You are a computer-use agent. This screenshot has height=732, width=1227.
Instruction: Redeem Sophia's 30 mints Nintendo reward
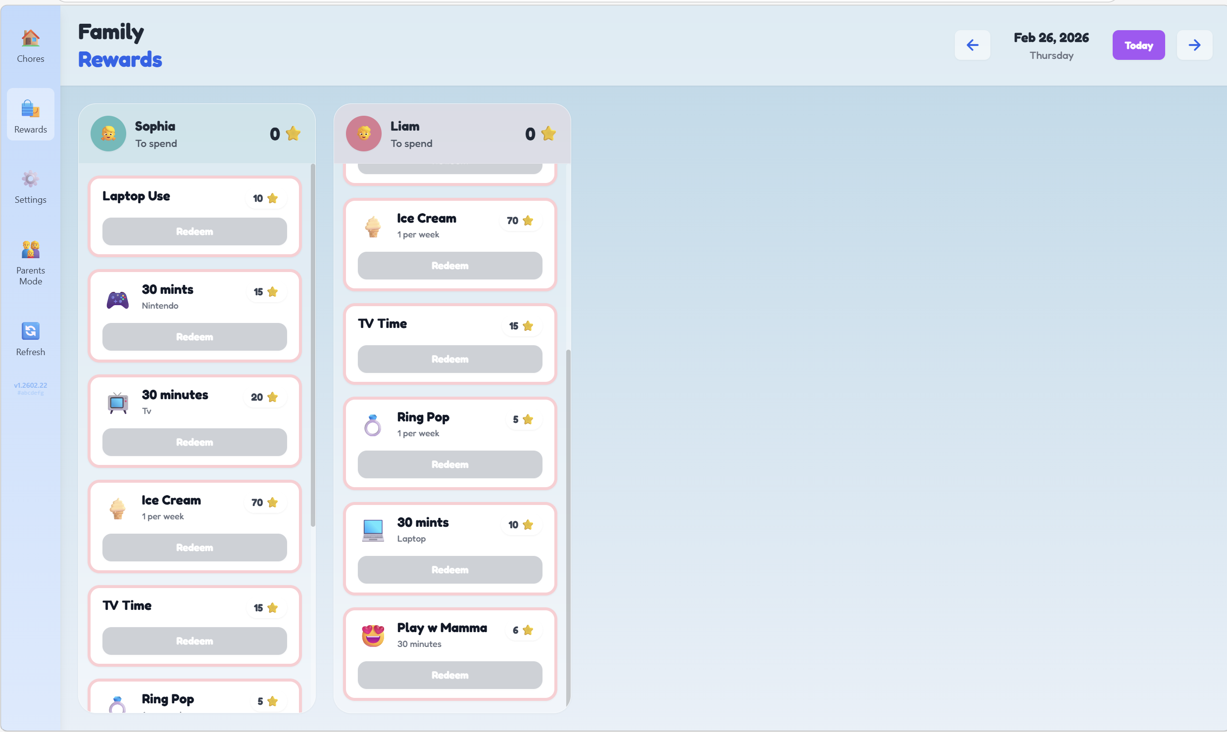click(x=195, y=337)
